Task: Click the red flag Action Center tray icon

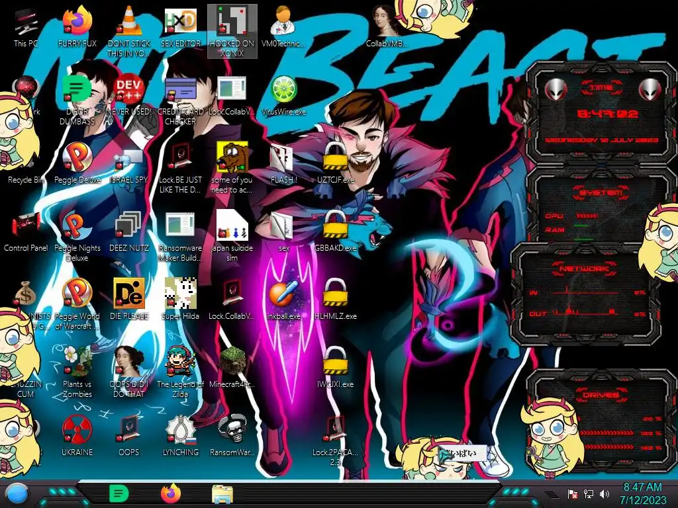Action: click(573, 493)
